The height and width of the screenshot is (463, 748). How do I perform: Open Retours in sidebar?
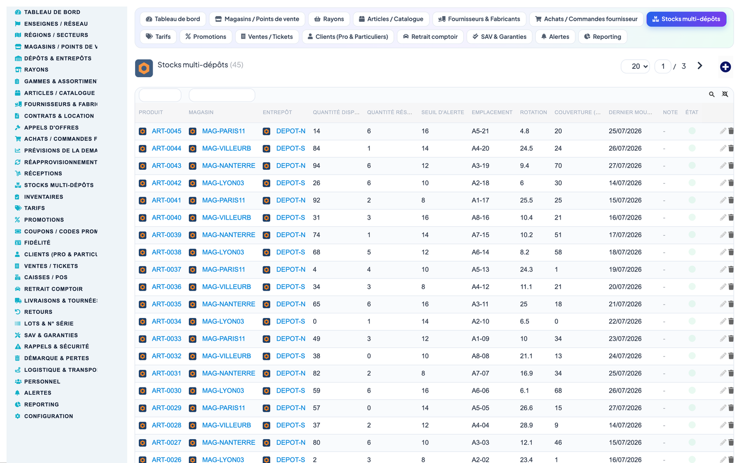coord(34,312)
